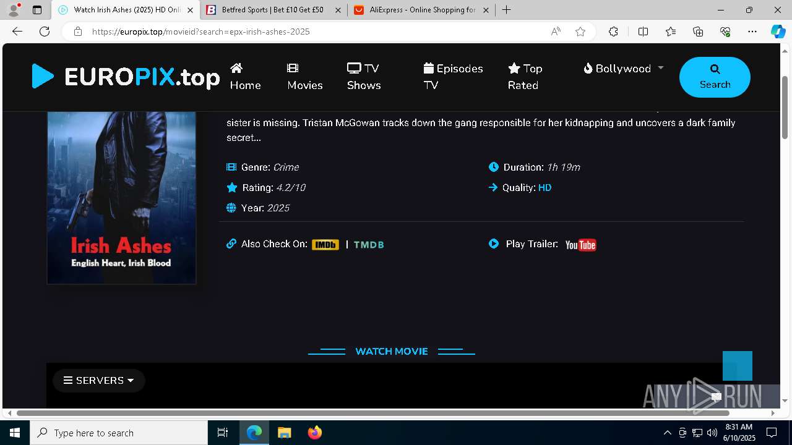Screen dimensions: 792x445
Task: Open the Copilot icon
Action: (x=778, y=32)
